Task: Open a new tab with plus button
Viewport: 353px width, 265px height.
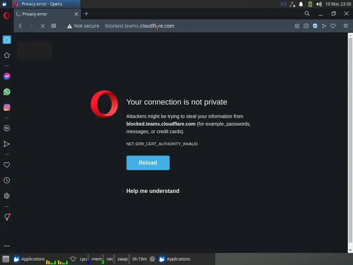Action: (x=86, y=14)
